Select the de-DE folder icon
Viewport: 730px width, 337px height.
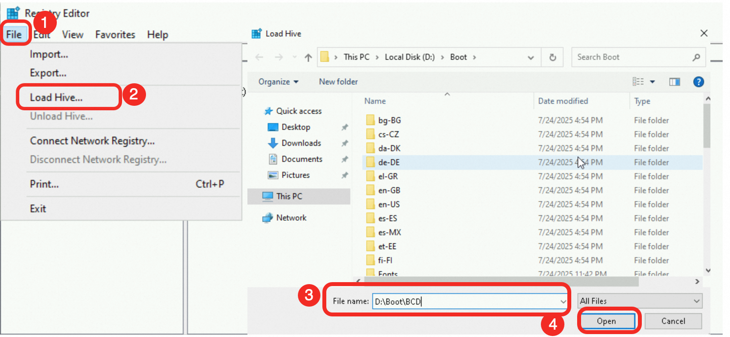pos(370,163)
